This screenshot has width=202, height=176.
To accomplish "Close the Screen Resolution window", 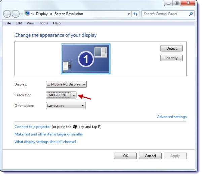I will (x=188, y=3).
